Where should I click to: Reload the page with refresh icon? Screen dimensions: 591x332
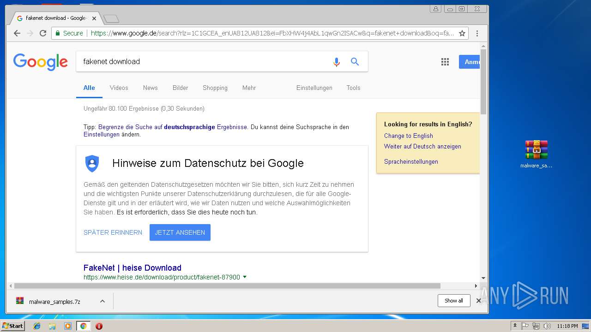pyautogui.click(x=43, y=33)
